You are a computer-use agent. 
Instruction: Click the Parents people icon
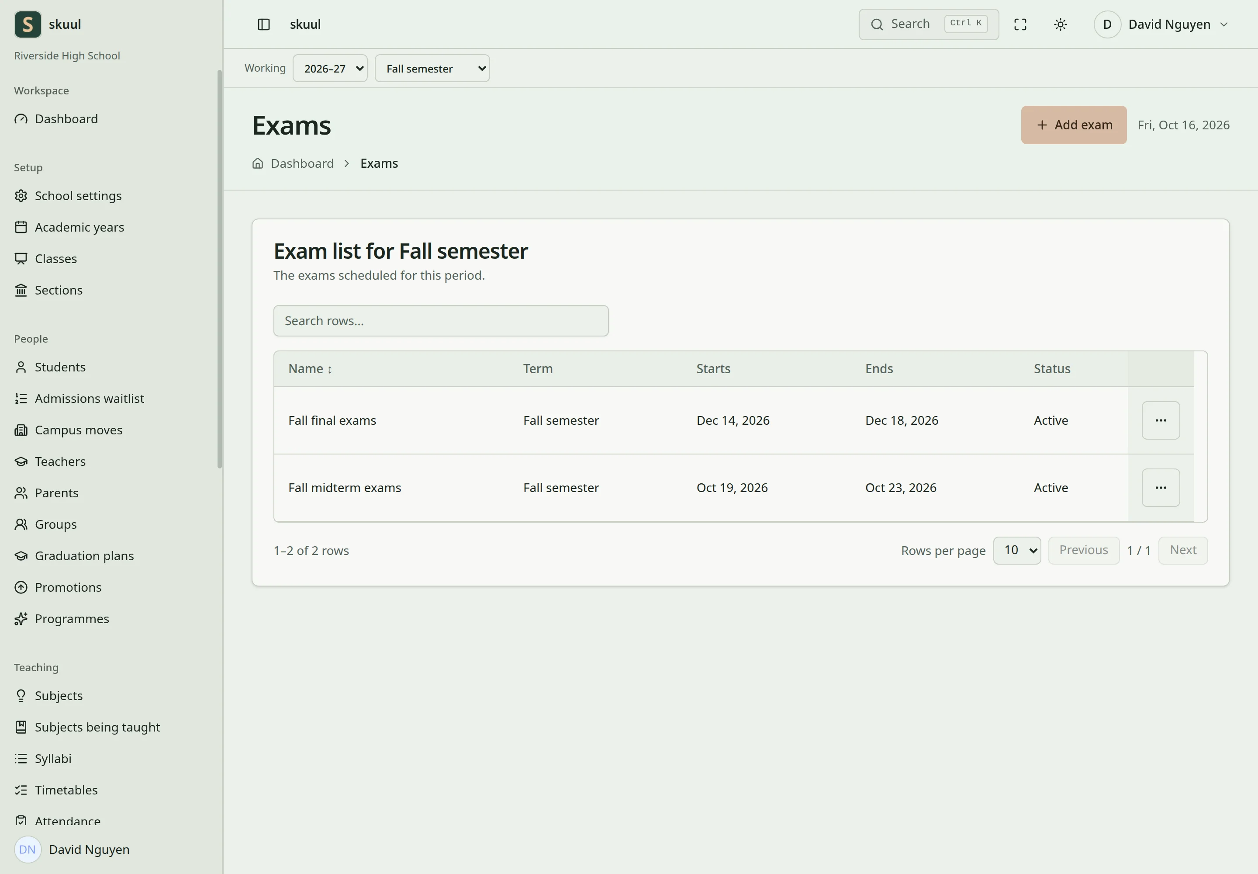[21, 493]
